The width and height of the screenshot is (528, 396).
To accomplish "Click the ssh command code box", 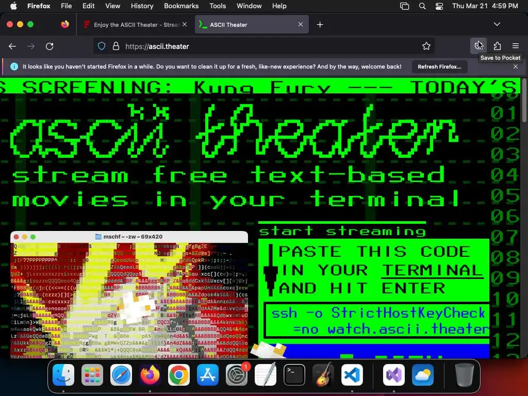I will pos(377,321).
